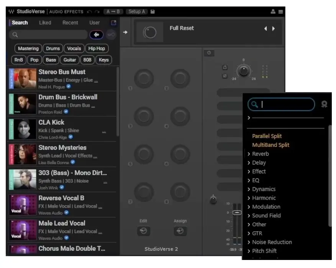Image resolution: width=336 pixels, height=268 pixels.
Task: Click the Assign macro icon button
Action: [x=180, y=231]
